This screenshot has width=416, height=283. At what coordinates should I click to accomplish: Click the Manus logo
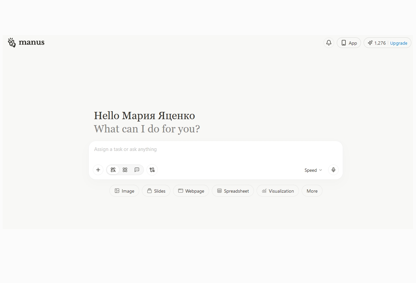pos(26,42)
